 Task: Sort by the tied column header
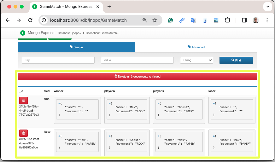(x=47, y=91)
